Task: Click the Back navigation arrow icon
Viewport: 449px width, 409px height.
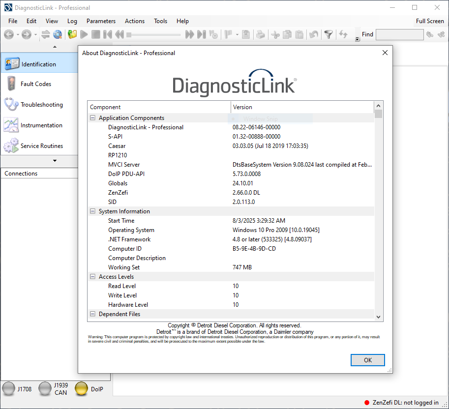Action: pos(9,34)
